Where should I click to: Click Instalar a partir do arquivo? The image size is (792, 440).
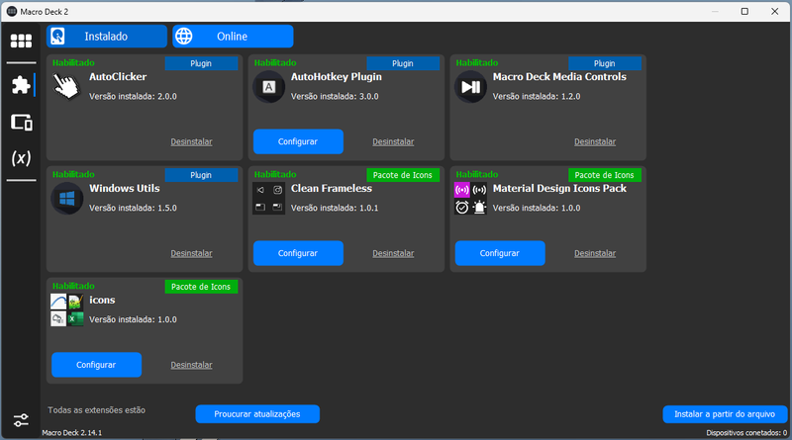725,414
